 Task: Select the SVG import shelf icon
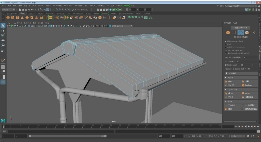[51, 18]
